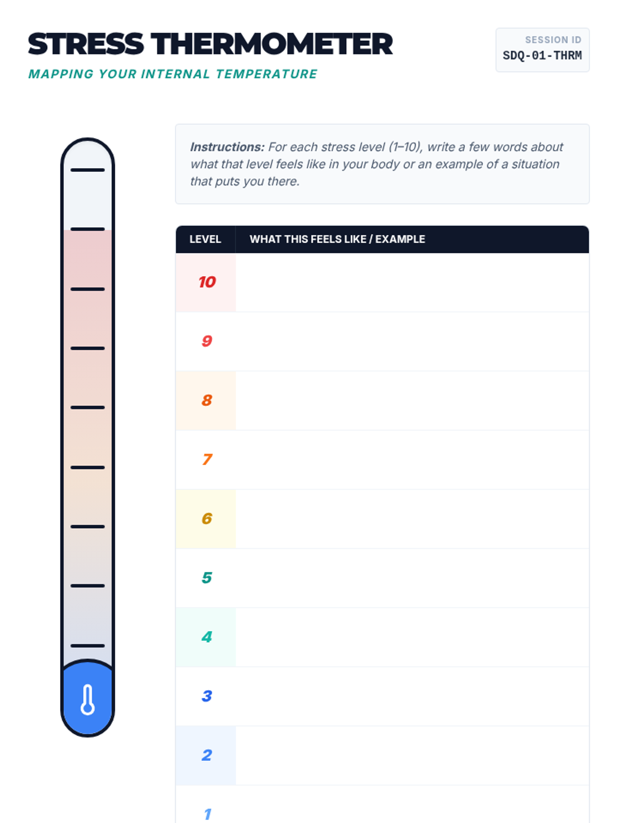Screen dimensions: 617x823
Task: Click the level 3 description field
Action: pyautogui.click(x=412, y=696)
